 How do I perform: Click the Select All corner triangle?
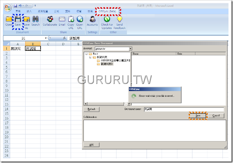(6, 44)
